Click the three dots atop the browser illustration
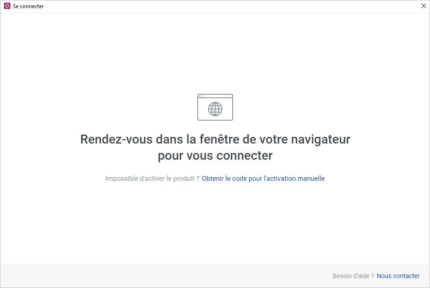This screenshot has width=430, height=288. pyautogui.click(x=202, y=96)
